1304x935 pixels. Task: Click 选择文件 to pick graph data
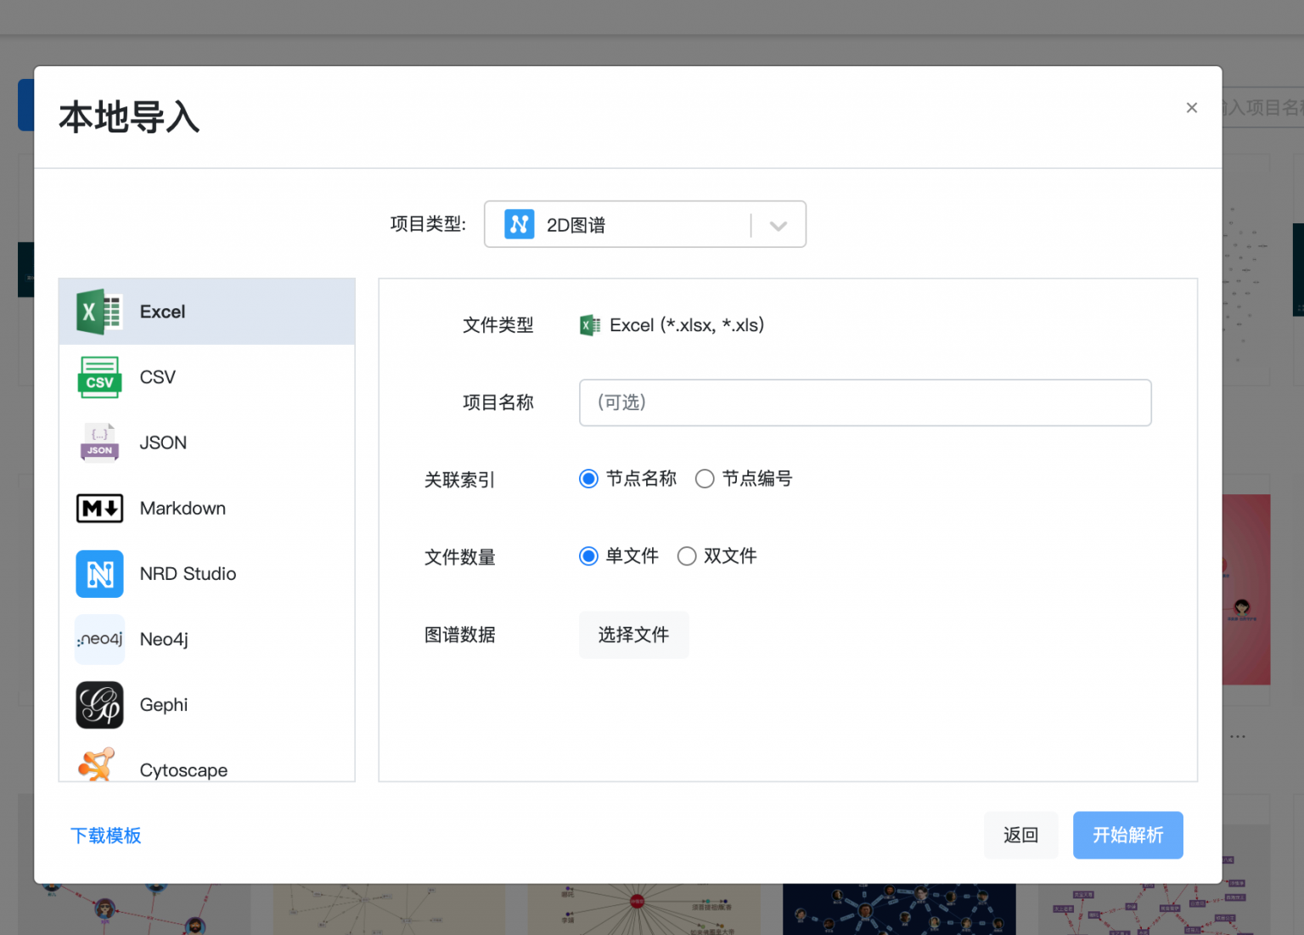633,634
